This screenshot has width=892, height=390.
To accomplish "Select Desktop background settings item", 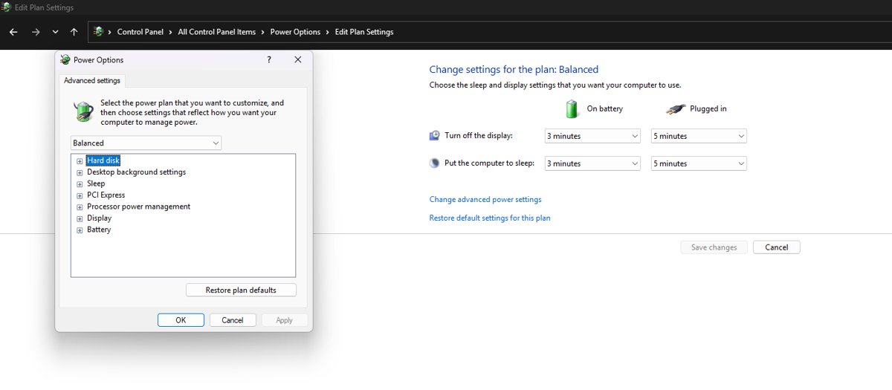I will click(x=136, y=172).
